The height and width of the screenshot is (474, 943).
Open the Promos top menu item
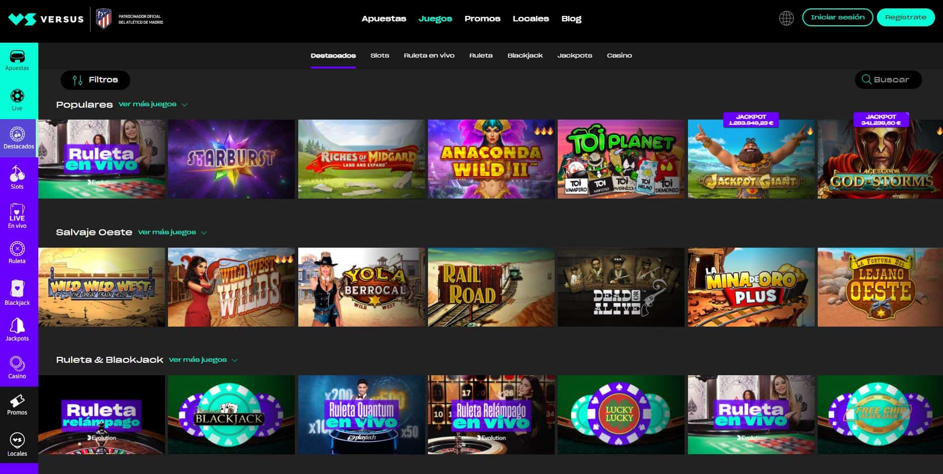(482, 19)
